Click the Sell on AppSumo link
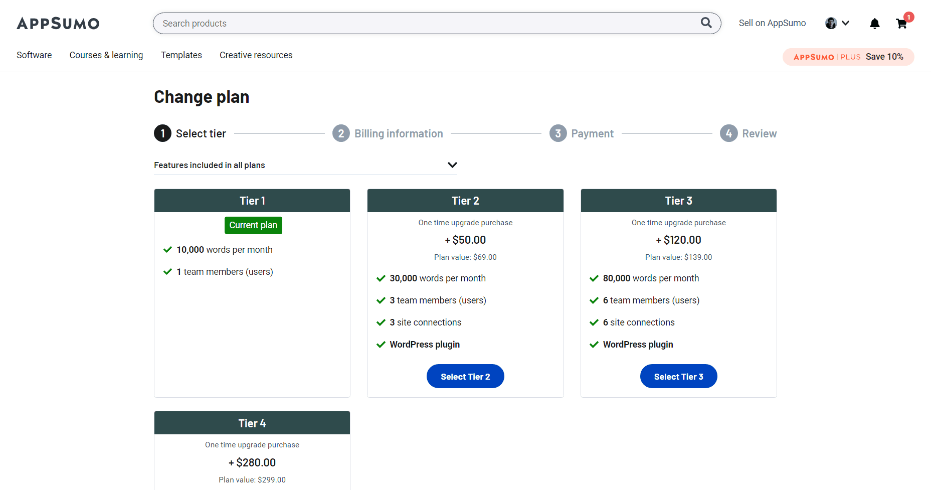Image resolution: width=931 pixels, height=490 pixels. point(772,23)
